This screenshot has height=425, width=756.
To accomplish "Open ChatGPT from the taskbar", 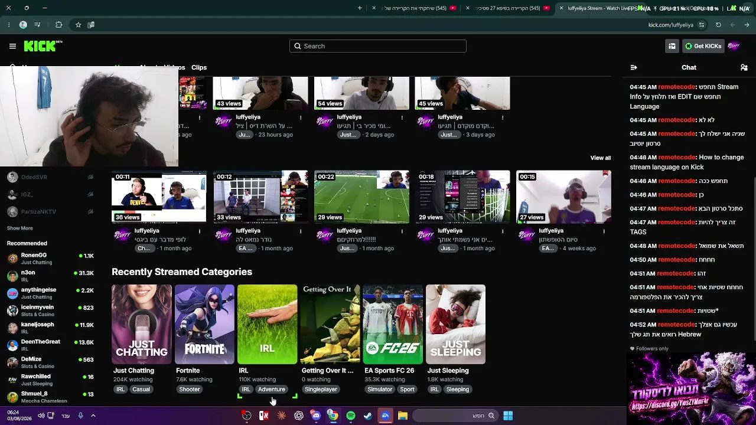I will (x=299, y=416).
